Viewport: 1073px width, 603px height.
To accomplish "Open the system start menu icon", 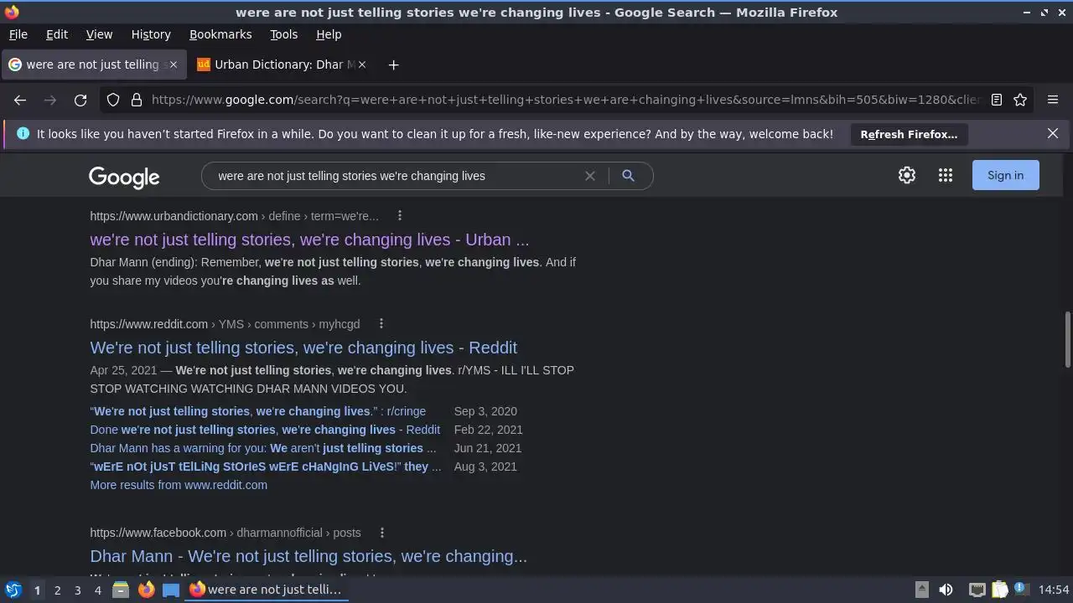I will click(x=13, y=590).
